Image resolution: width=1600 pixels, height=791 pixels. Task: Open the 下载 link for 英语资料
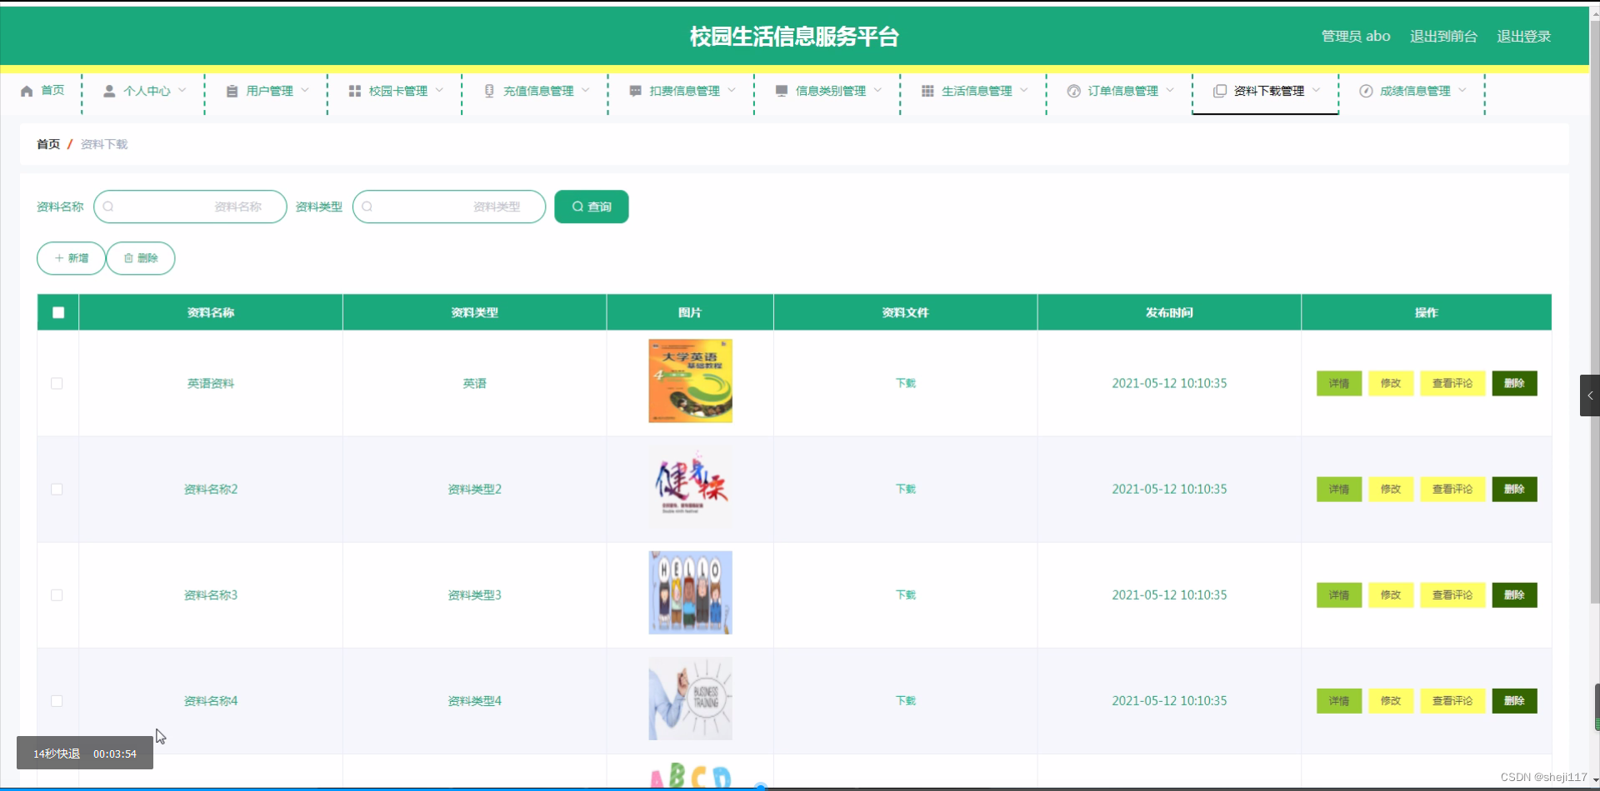pyautogui.click(x=905, y=383)
